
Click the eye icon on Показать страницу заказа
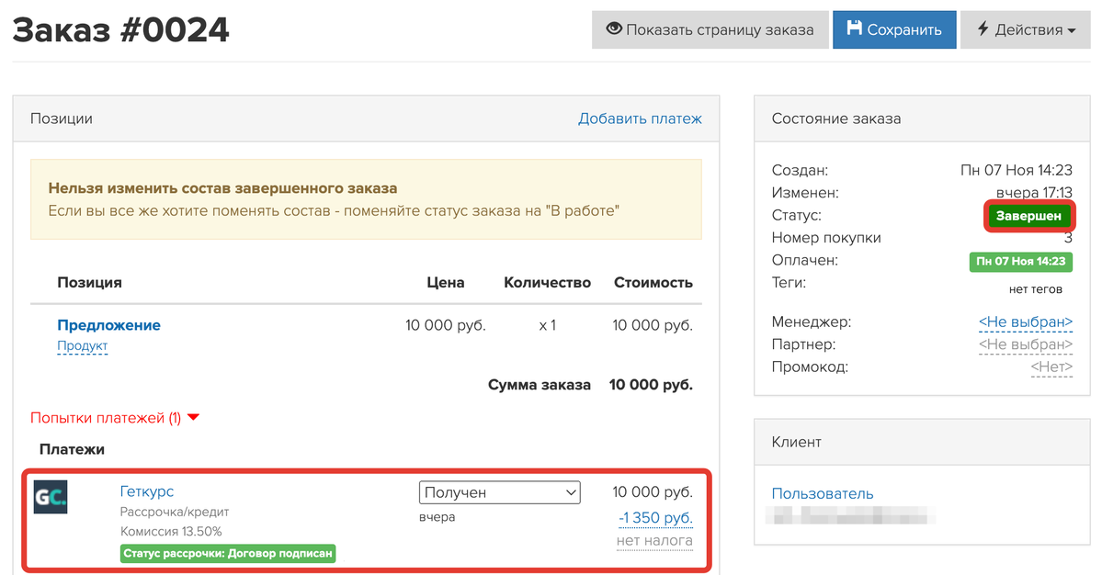(614, 28)
